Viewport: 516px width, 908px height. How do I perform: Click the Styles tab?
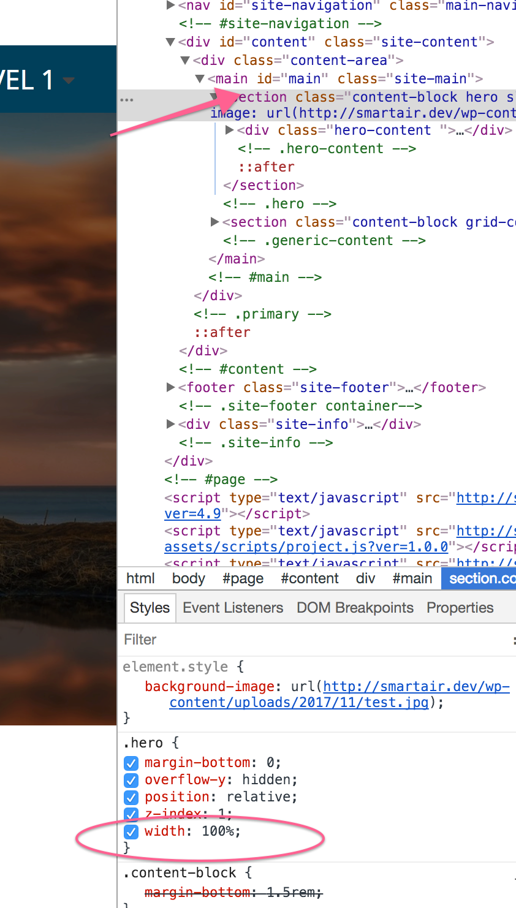pyautogui.click(x=150, y=607)
